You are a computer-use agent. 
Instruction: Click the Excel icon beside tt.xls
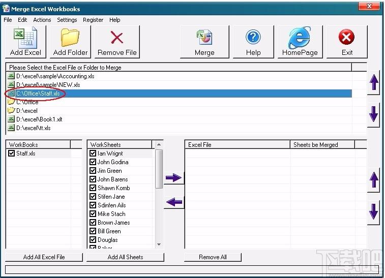(x=11, y=128)
